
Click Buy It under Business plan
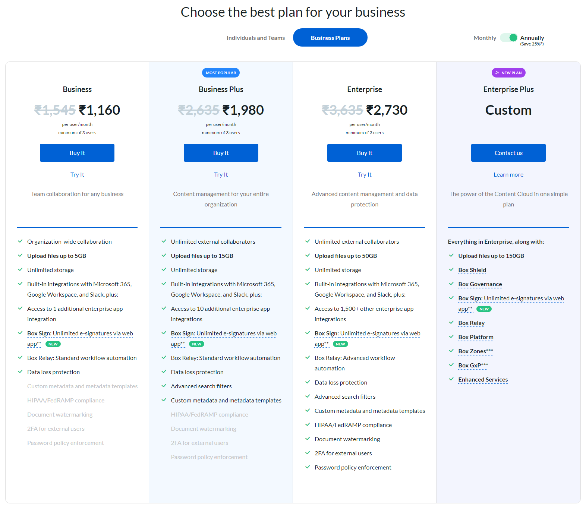pyautogui.click(x=77, y=153)
